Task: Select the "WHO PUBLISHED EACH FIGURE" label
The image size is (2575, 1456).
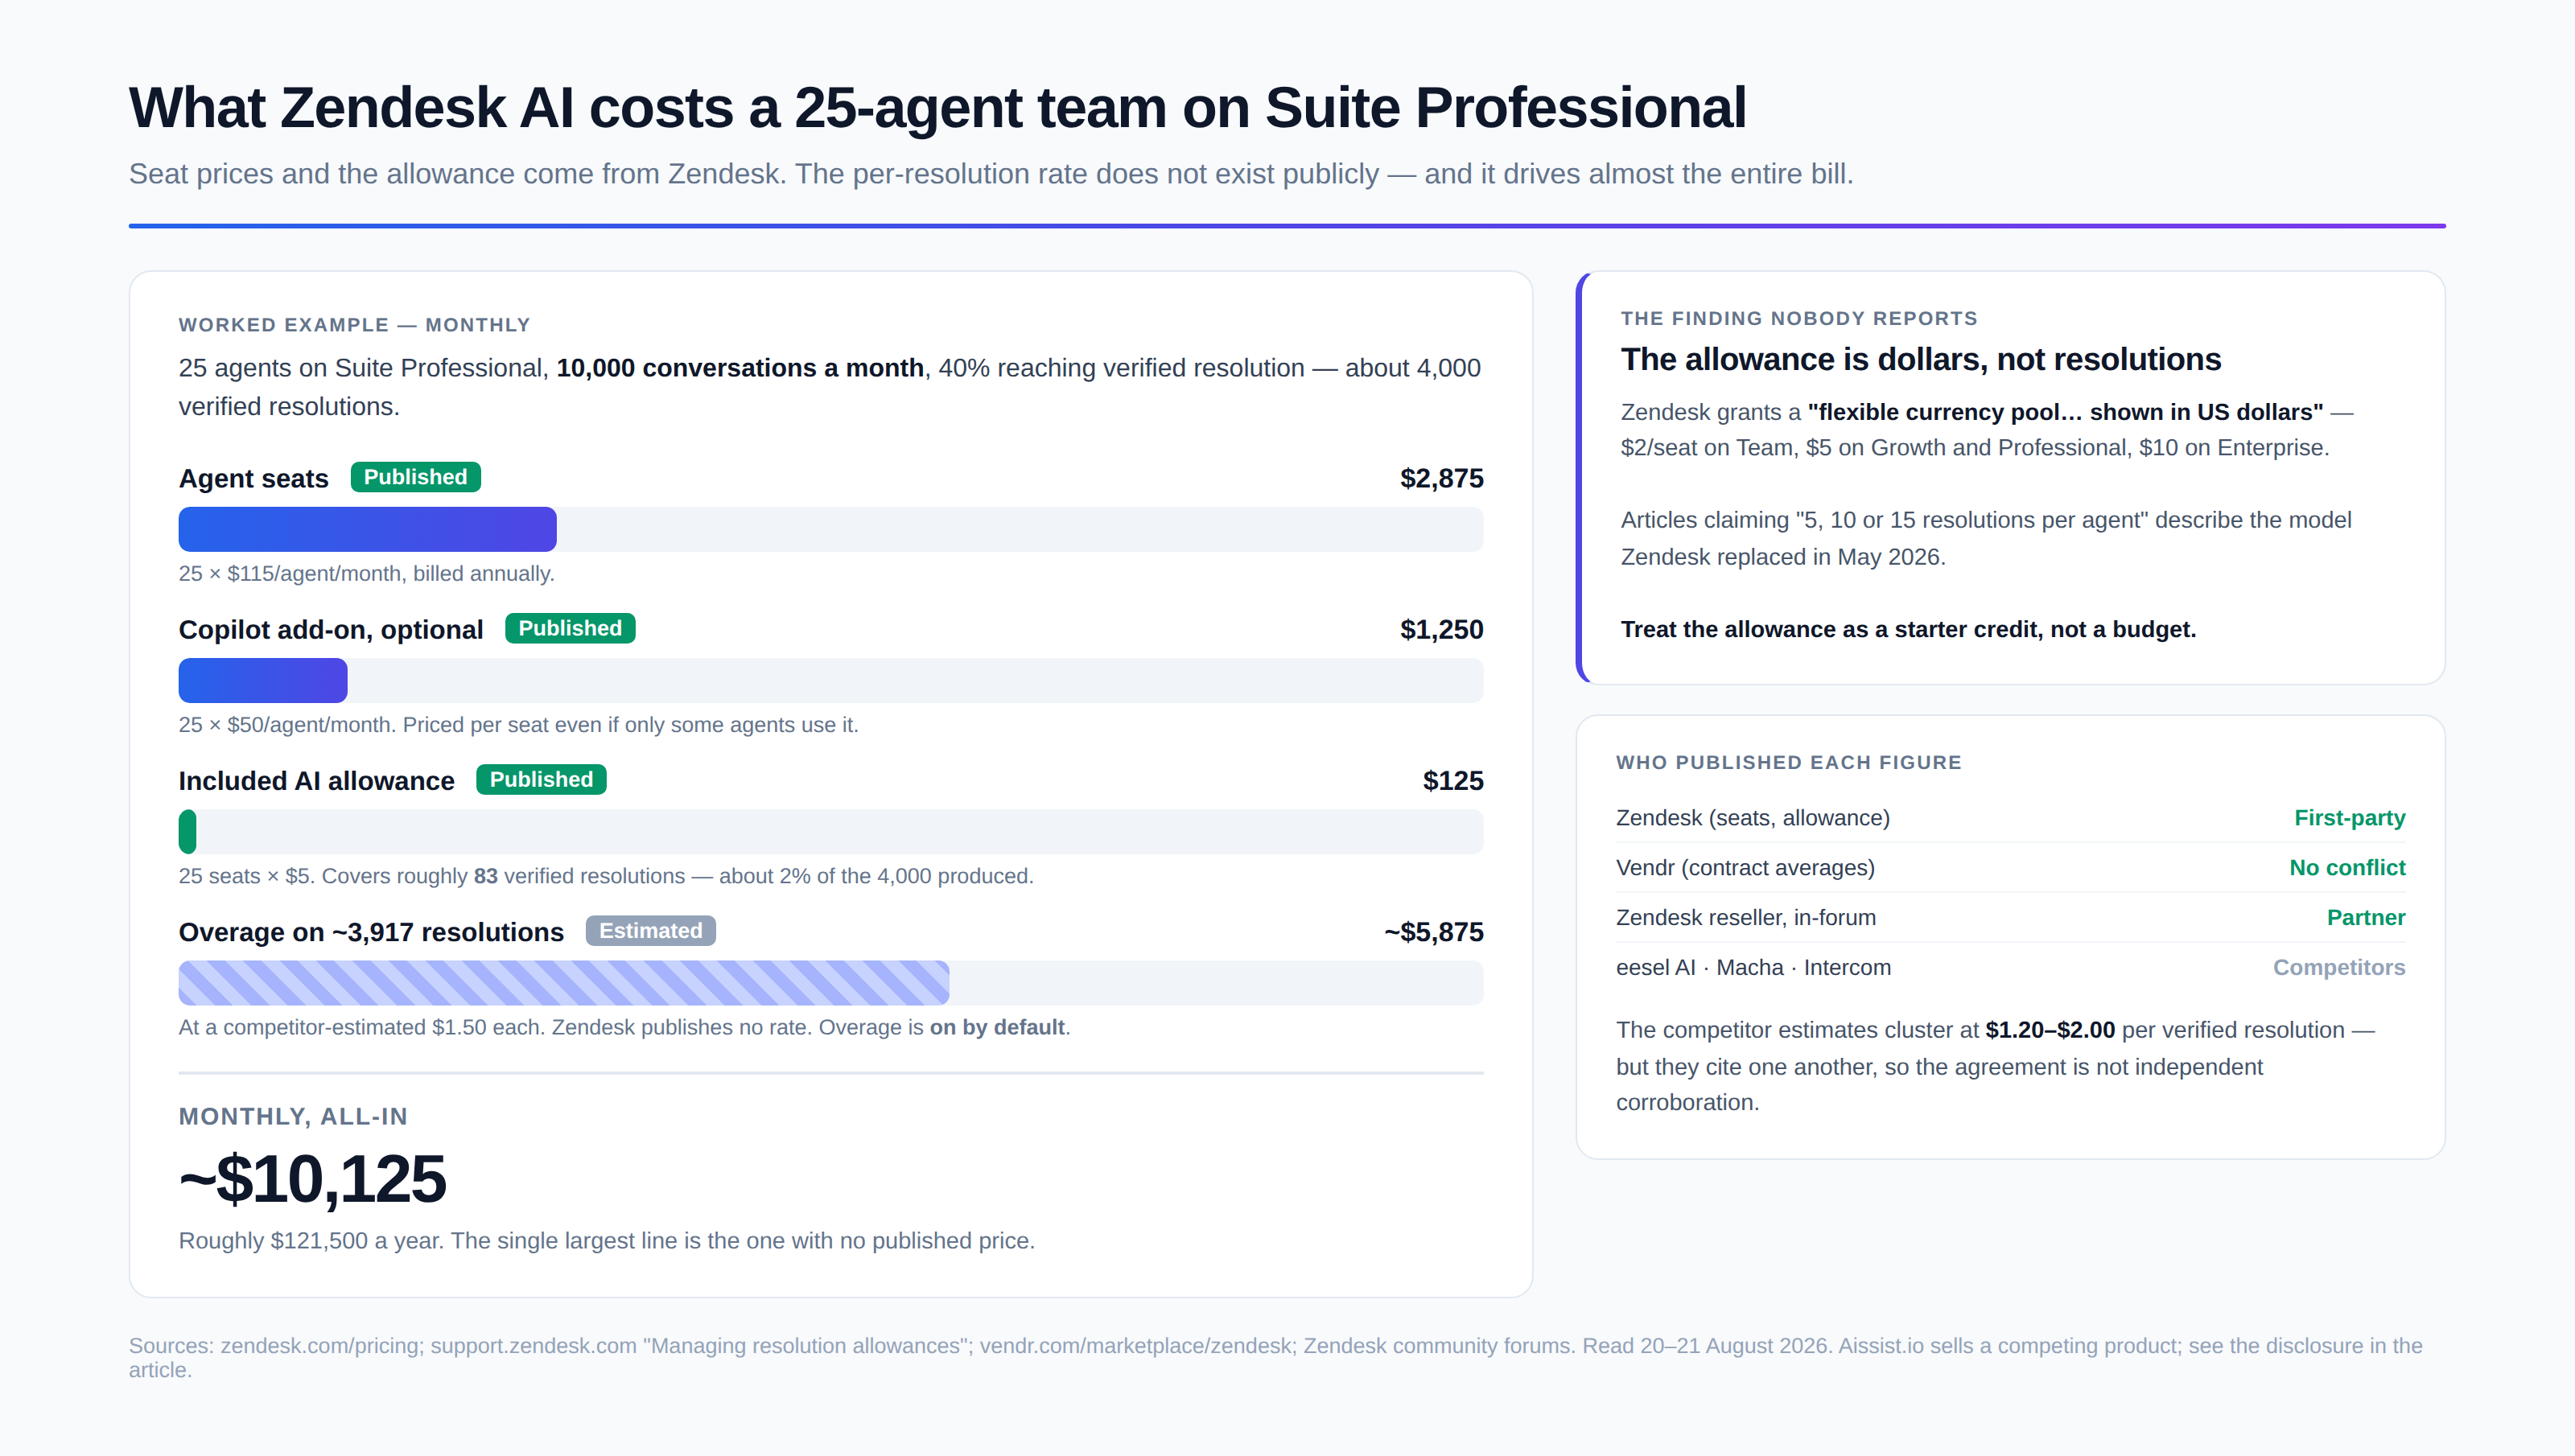Action: point(1789,762)
